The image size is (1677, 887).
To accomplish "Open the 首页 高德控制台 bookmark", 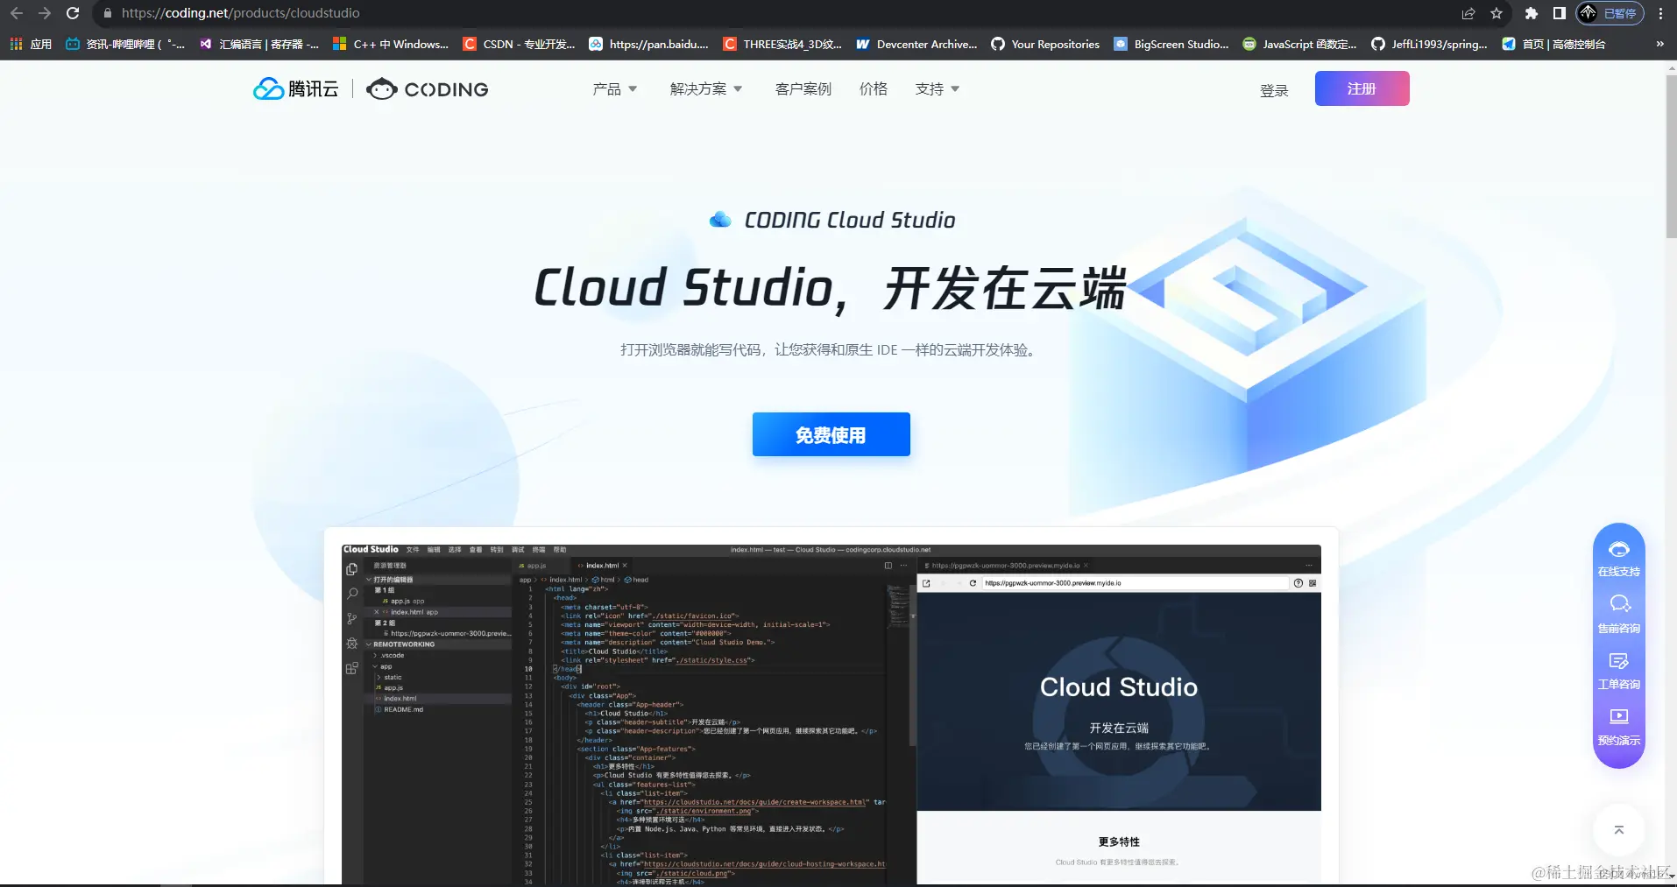I will point(1554,44).
